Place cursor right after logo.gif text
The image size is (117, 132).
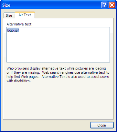pyautogui.click(x=19, y=30)
